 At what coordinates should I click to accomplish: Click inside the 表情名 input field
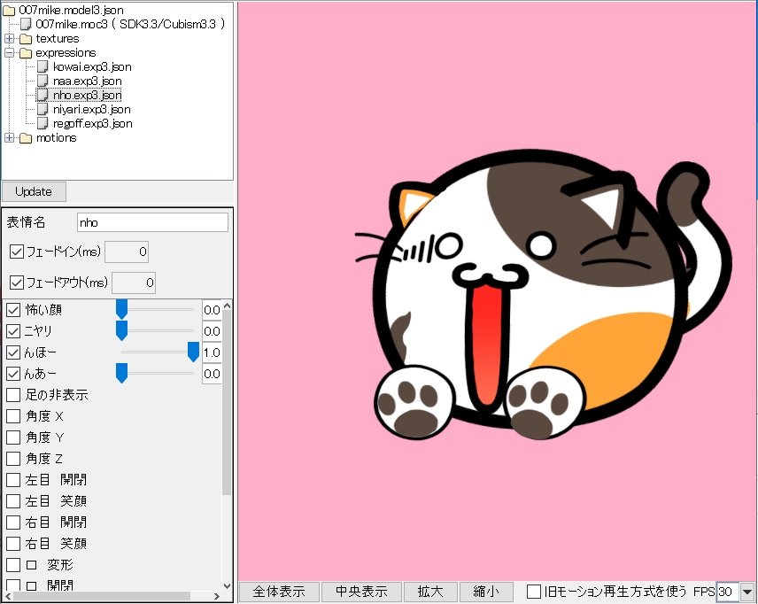click(151, 222)
